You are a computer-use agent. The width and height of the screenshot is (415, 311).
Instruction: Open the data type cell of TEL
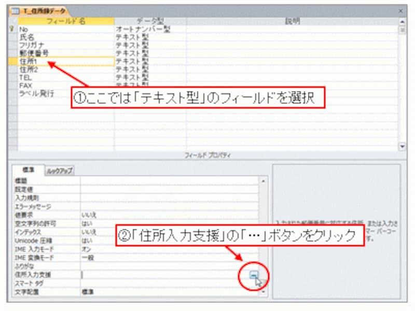tap(150, 77)
